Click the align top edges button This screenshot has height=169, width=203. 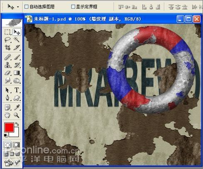(x=121, y=7)
